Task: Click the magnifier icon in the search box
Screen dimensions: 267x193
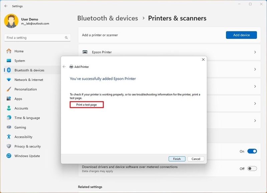Action: point(66,38)
